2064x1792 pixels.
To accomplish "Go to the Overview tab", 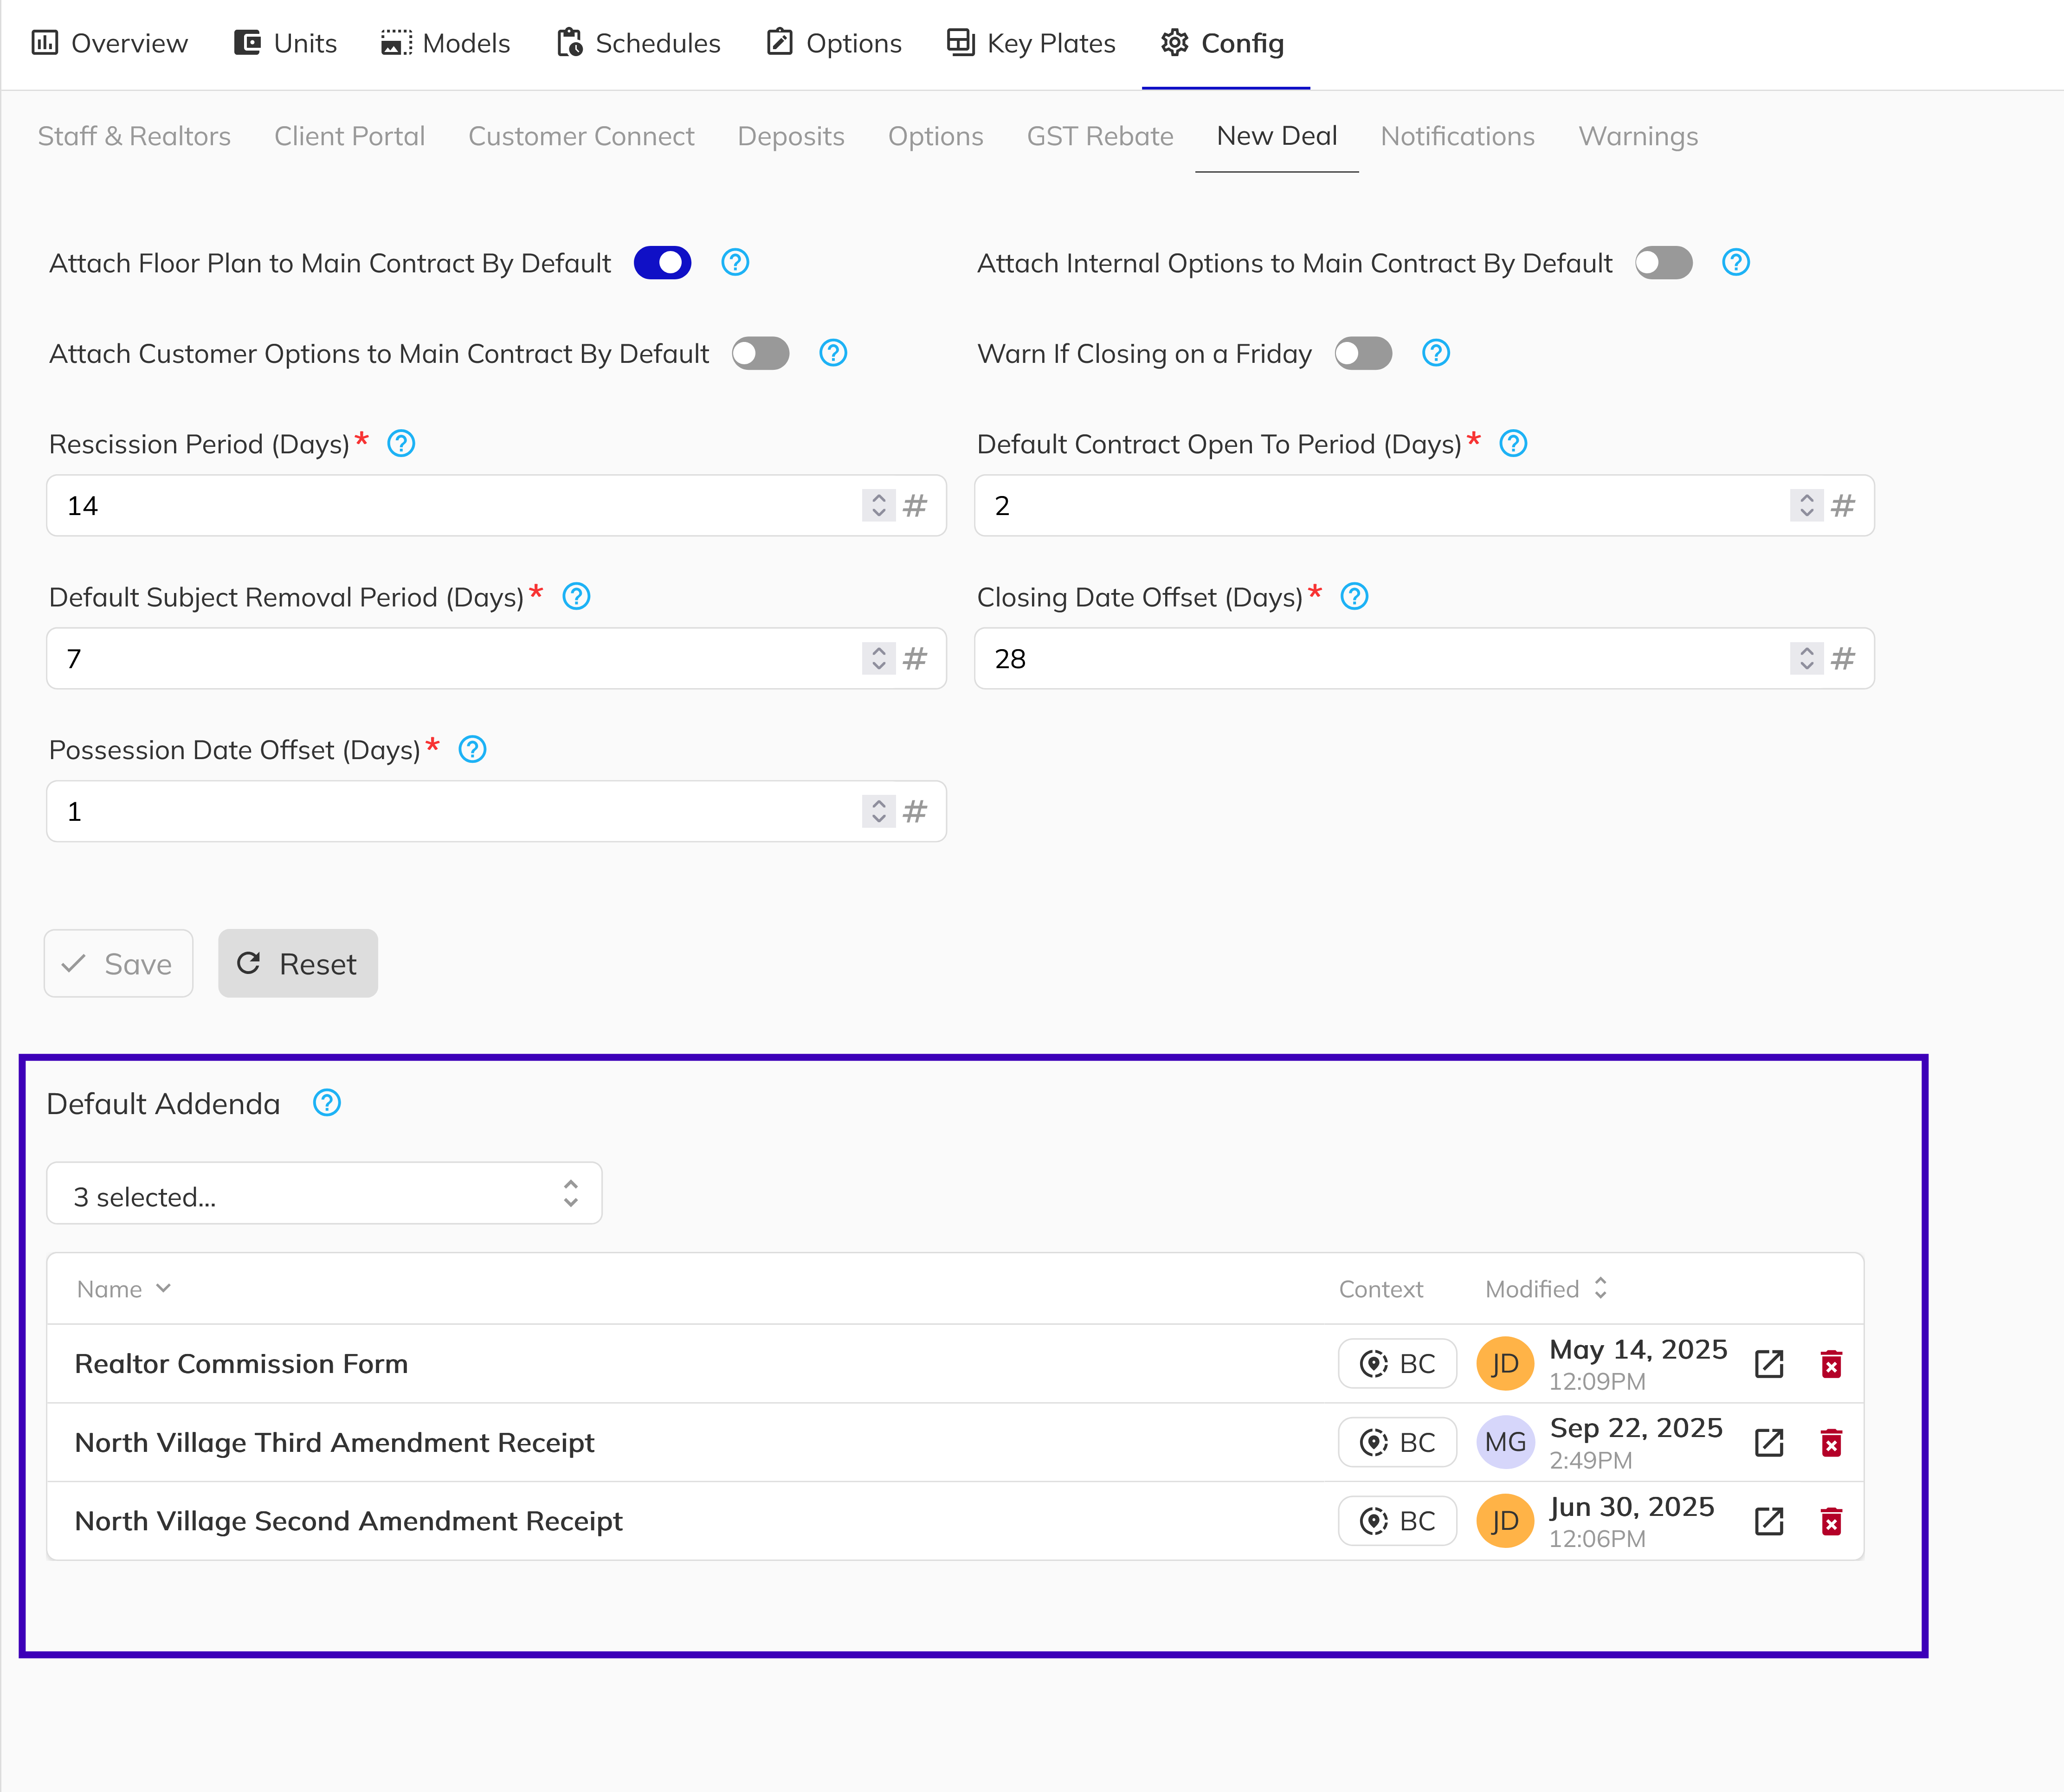I will coord(110,44).
